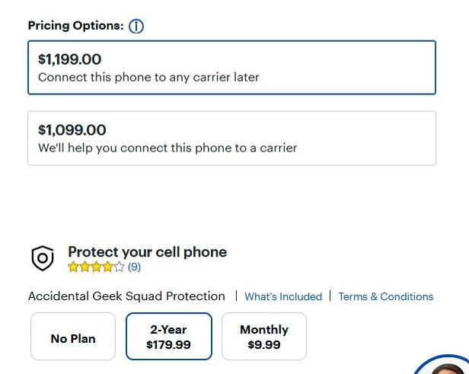Choose the Monthly $9.99 plan
Image resolution: width=469 pixels, height=374 pixels.
264,337
